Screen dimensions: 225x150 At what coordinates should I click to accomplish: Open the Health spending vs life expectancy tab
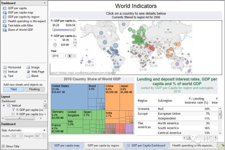click(x=193, y=145)
